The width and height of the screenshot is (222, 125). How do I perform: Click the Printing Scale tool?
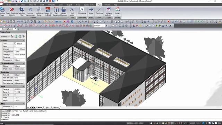point(2,11)
